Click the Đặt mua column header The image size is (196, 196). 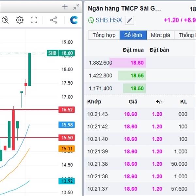pyautogui.click(x=133, y=50)
